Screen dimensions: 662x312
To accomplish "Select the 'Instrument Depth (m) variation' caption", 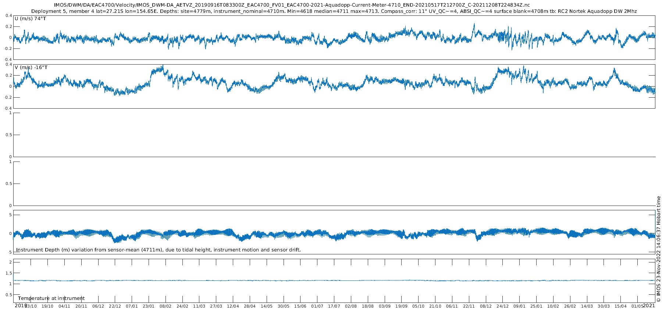I will pyautogui.click(x=159, y=250).
